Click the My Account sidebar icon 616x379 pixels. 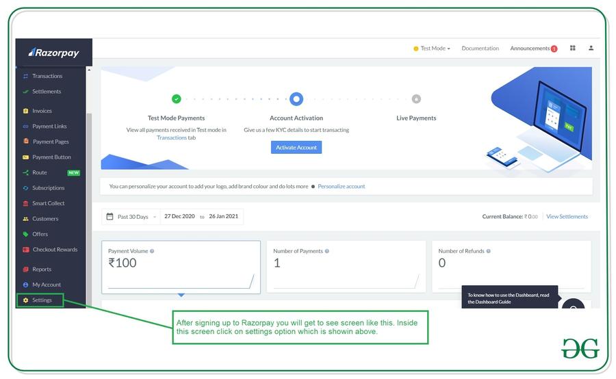click(x=25, y=285)
